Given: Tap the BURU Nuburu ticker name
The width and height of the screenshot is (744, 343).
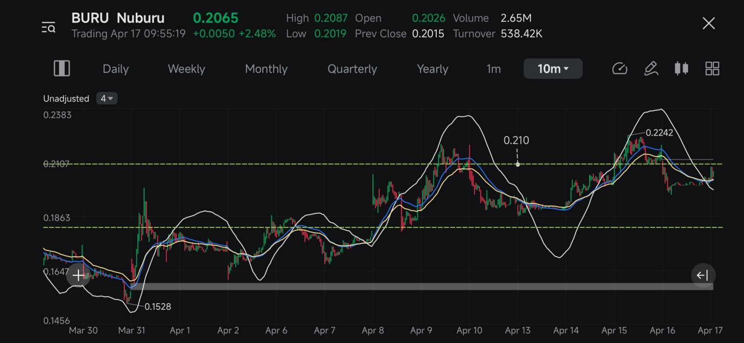Looking at the screenshot, I should click(118, 18).
